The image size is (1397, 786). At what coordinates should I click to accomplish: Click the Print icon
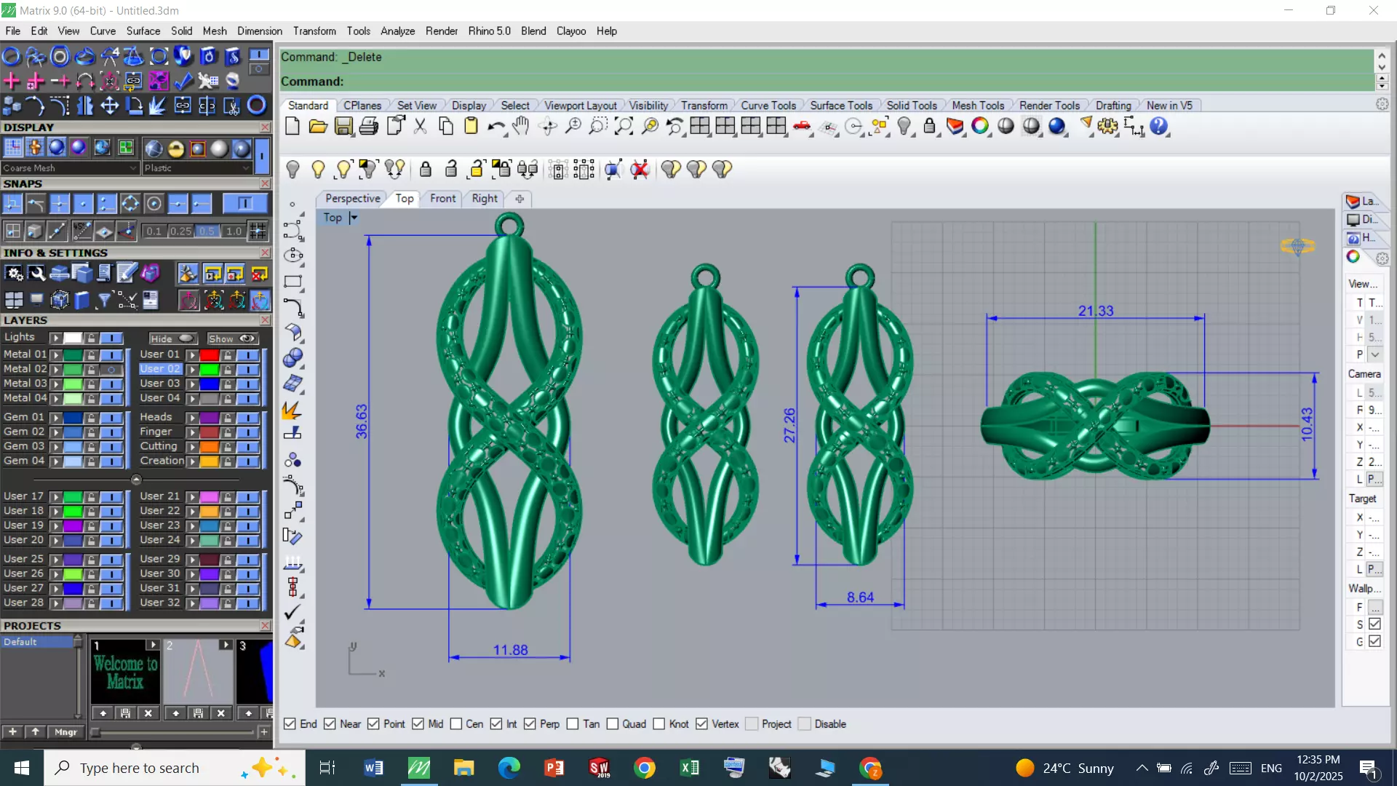369,127
